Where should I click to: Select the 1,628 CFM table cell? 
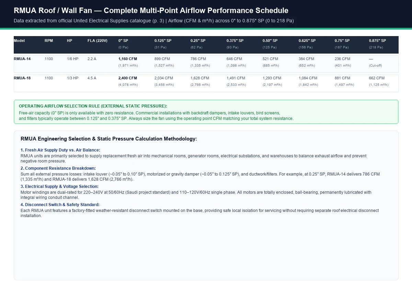200,78
